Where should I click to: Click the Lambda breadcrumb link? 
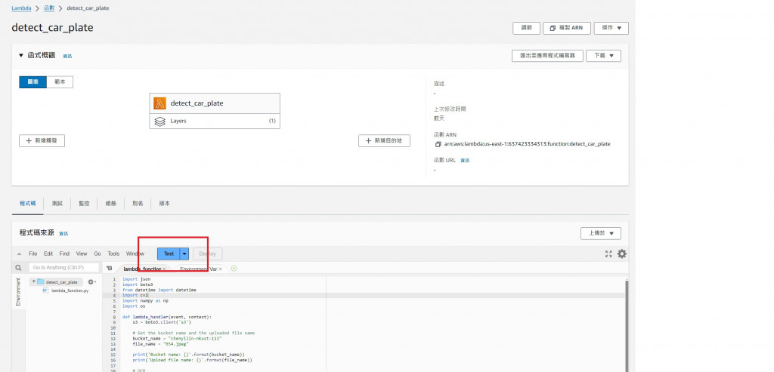[21, 8]
